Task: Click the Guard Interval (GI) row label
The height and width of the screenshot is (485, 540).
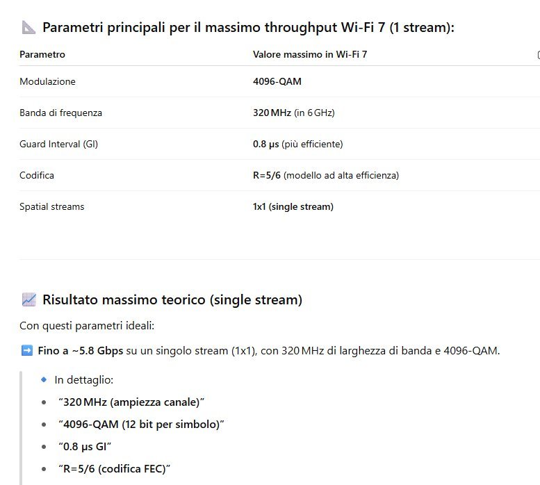Action: [58, 144]
